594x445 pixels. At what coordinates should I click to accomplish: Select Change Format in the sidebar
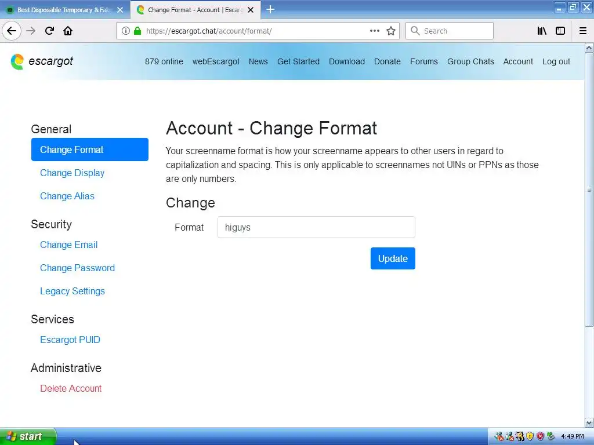tap(90, 149)
